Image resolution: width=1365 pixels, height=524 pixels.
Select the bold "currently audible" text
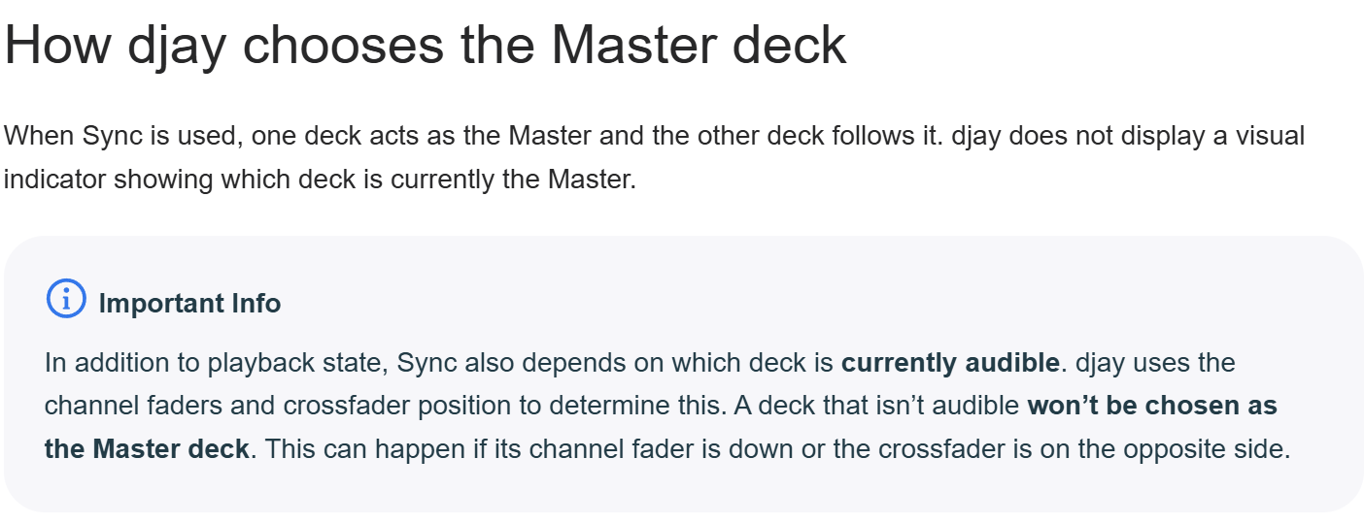949,363
